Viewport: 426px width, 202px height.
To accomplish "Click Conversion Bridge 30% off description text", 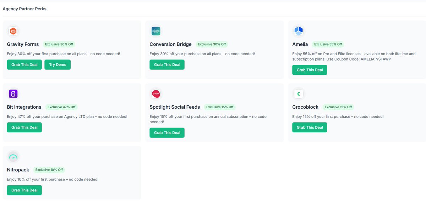I will (x=202, y=54).
